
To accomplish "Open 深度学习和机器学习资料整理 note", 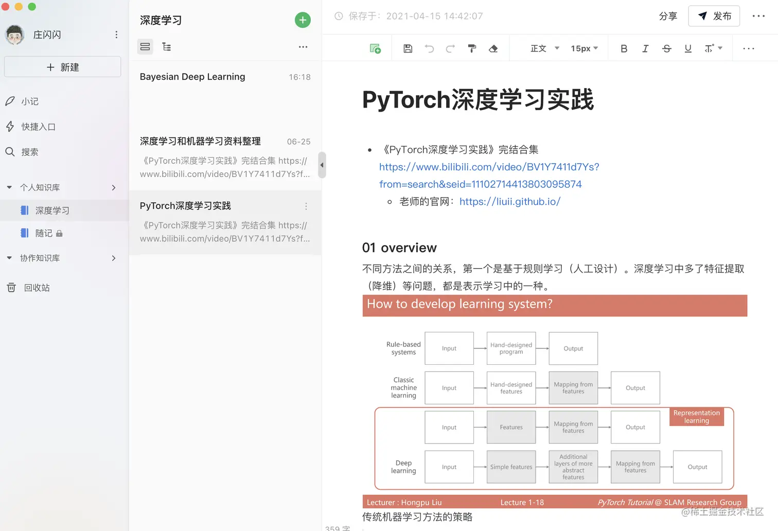I will [225, 157].
